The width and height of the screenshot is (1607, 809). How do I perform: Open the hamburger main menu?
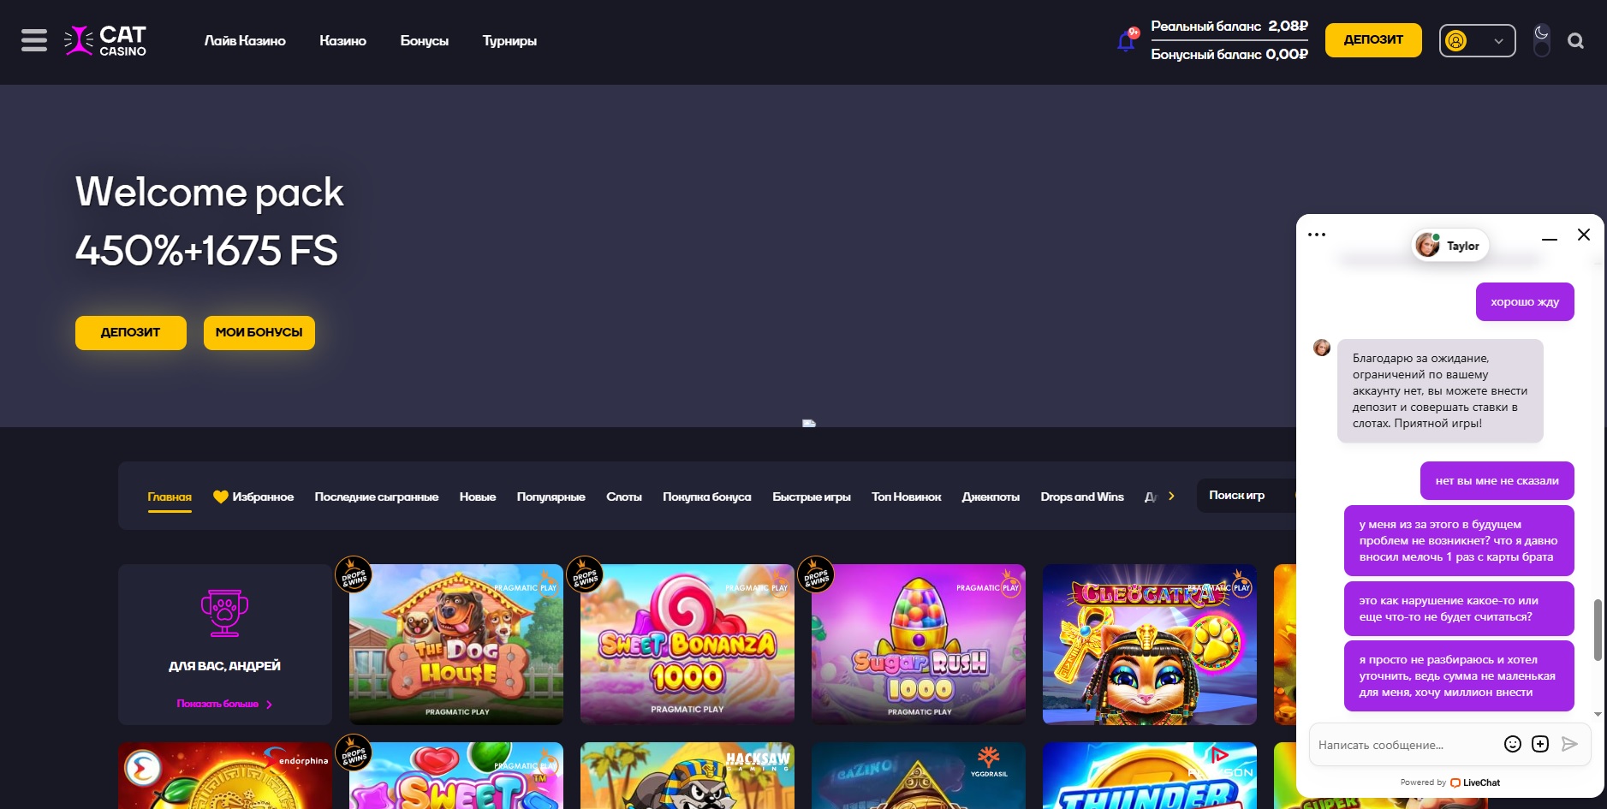34,40
